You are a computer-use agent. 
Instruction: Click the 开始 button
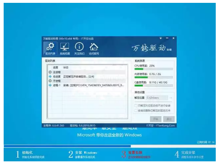pos(155,119)
